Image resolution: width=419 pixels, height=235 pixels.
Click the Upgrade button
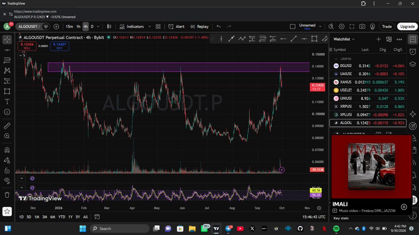click(x=407, y=26)
